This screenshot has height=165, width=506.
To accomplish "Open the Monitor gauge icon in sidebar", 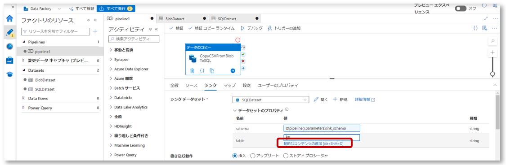I will click(x=10, y=46).
